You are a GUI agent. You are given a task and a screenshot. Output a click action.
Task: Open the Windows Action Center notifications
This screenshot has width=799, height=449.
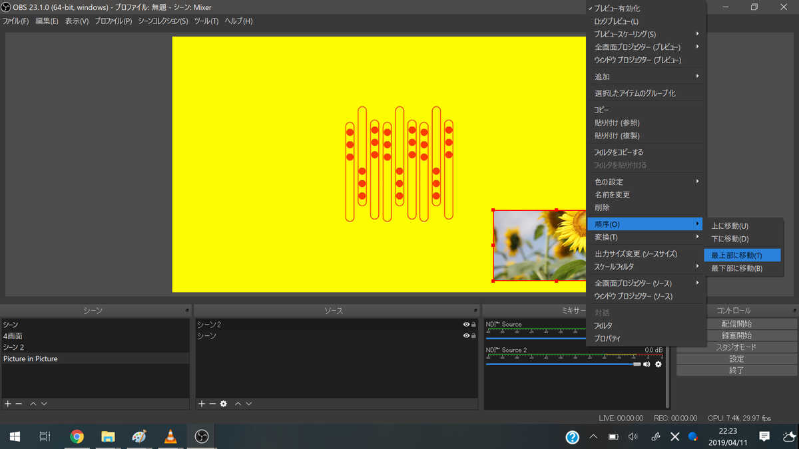click(764, 436)
